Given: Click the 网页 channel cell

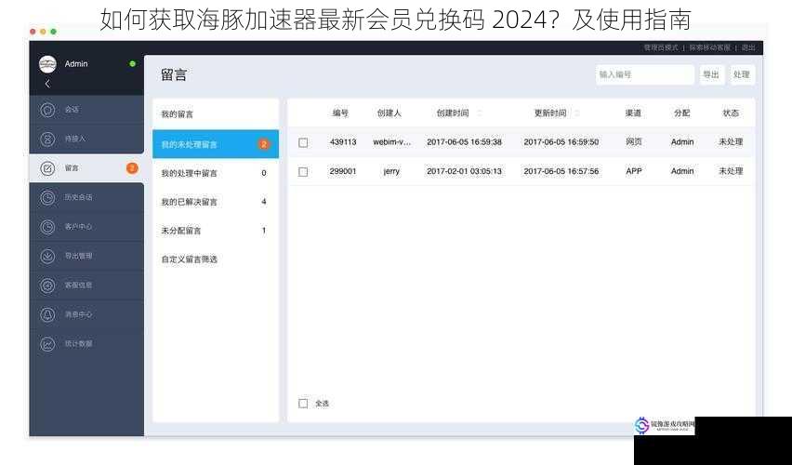Looking at the screenshot, I should click(x=634, y=142).
